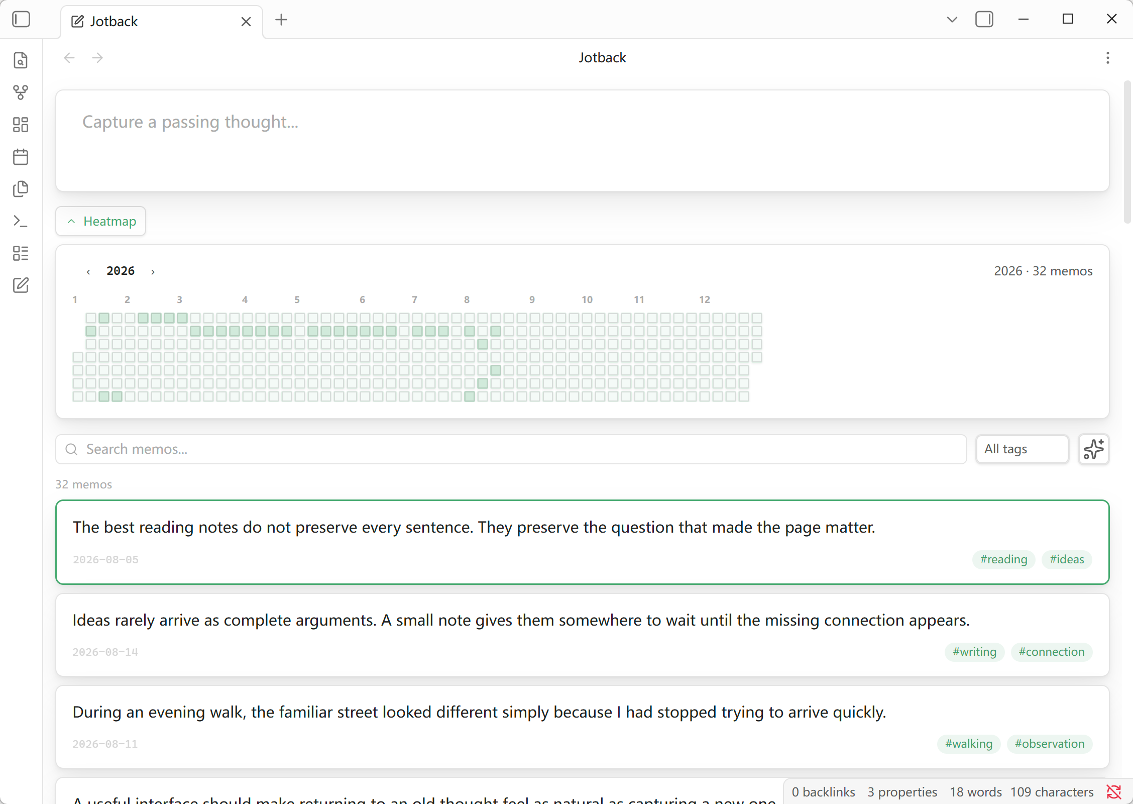The width and height of the screenshot is (1133, 804).
Task: Click the 2026 year label in heatmap
Action: point(121,271)
